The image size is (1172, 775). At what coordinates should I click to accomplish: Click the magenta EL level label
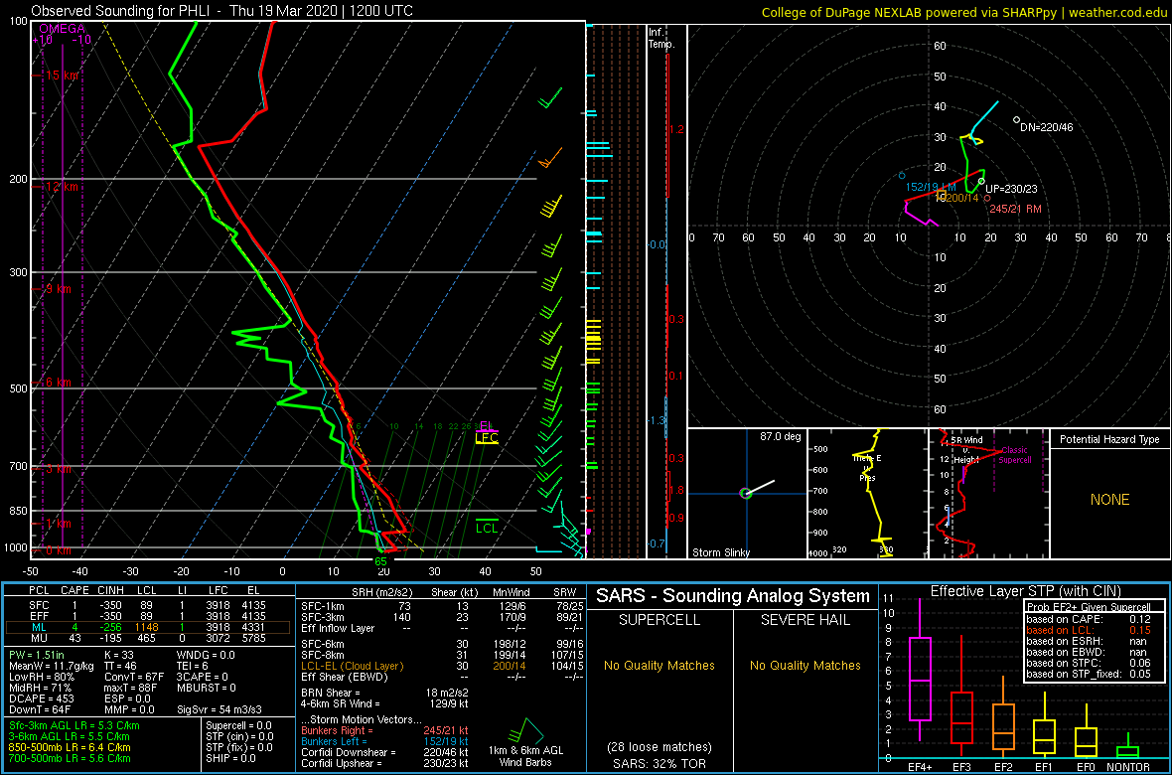click(487, 426)
